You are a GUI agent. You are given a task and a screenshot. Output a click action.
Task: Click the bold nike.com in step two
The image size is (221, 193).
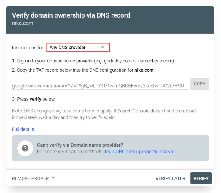[144, 70]
